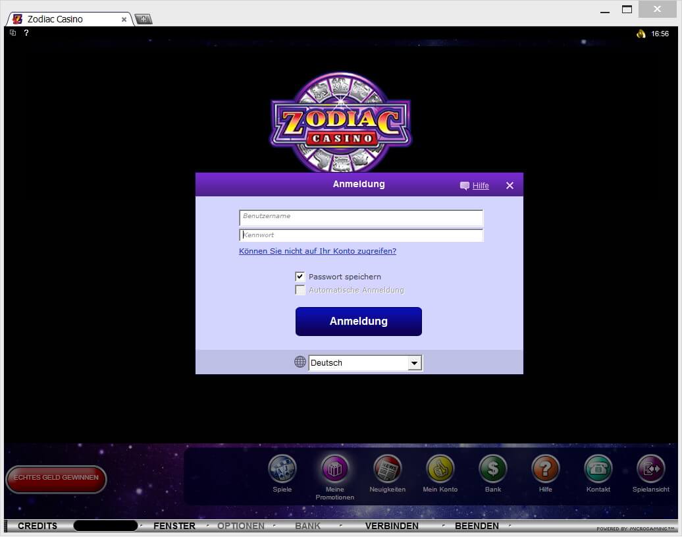
Task: Open the CREDITS menu
Action: click(x=38, y=526)
